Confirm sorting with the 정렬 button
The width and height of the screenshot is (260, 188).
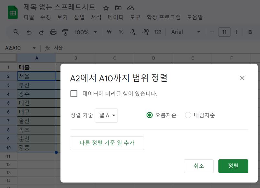click(x=233, y=166)
